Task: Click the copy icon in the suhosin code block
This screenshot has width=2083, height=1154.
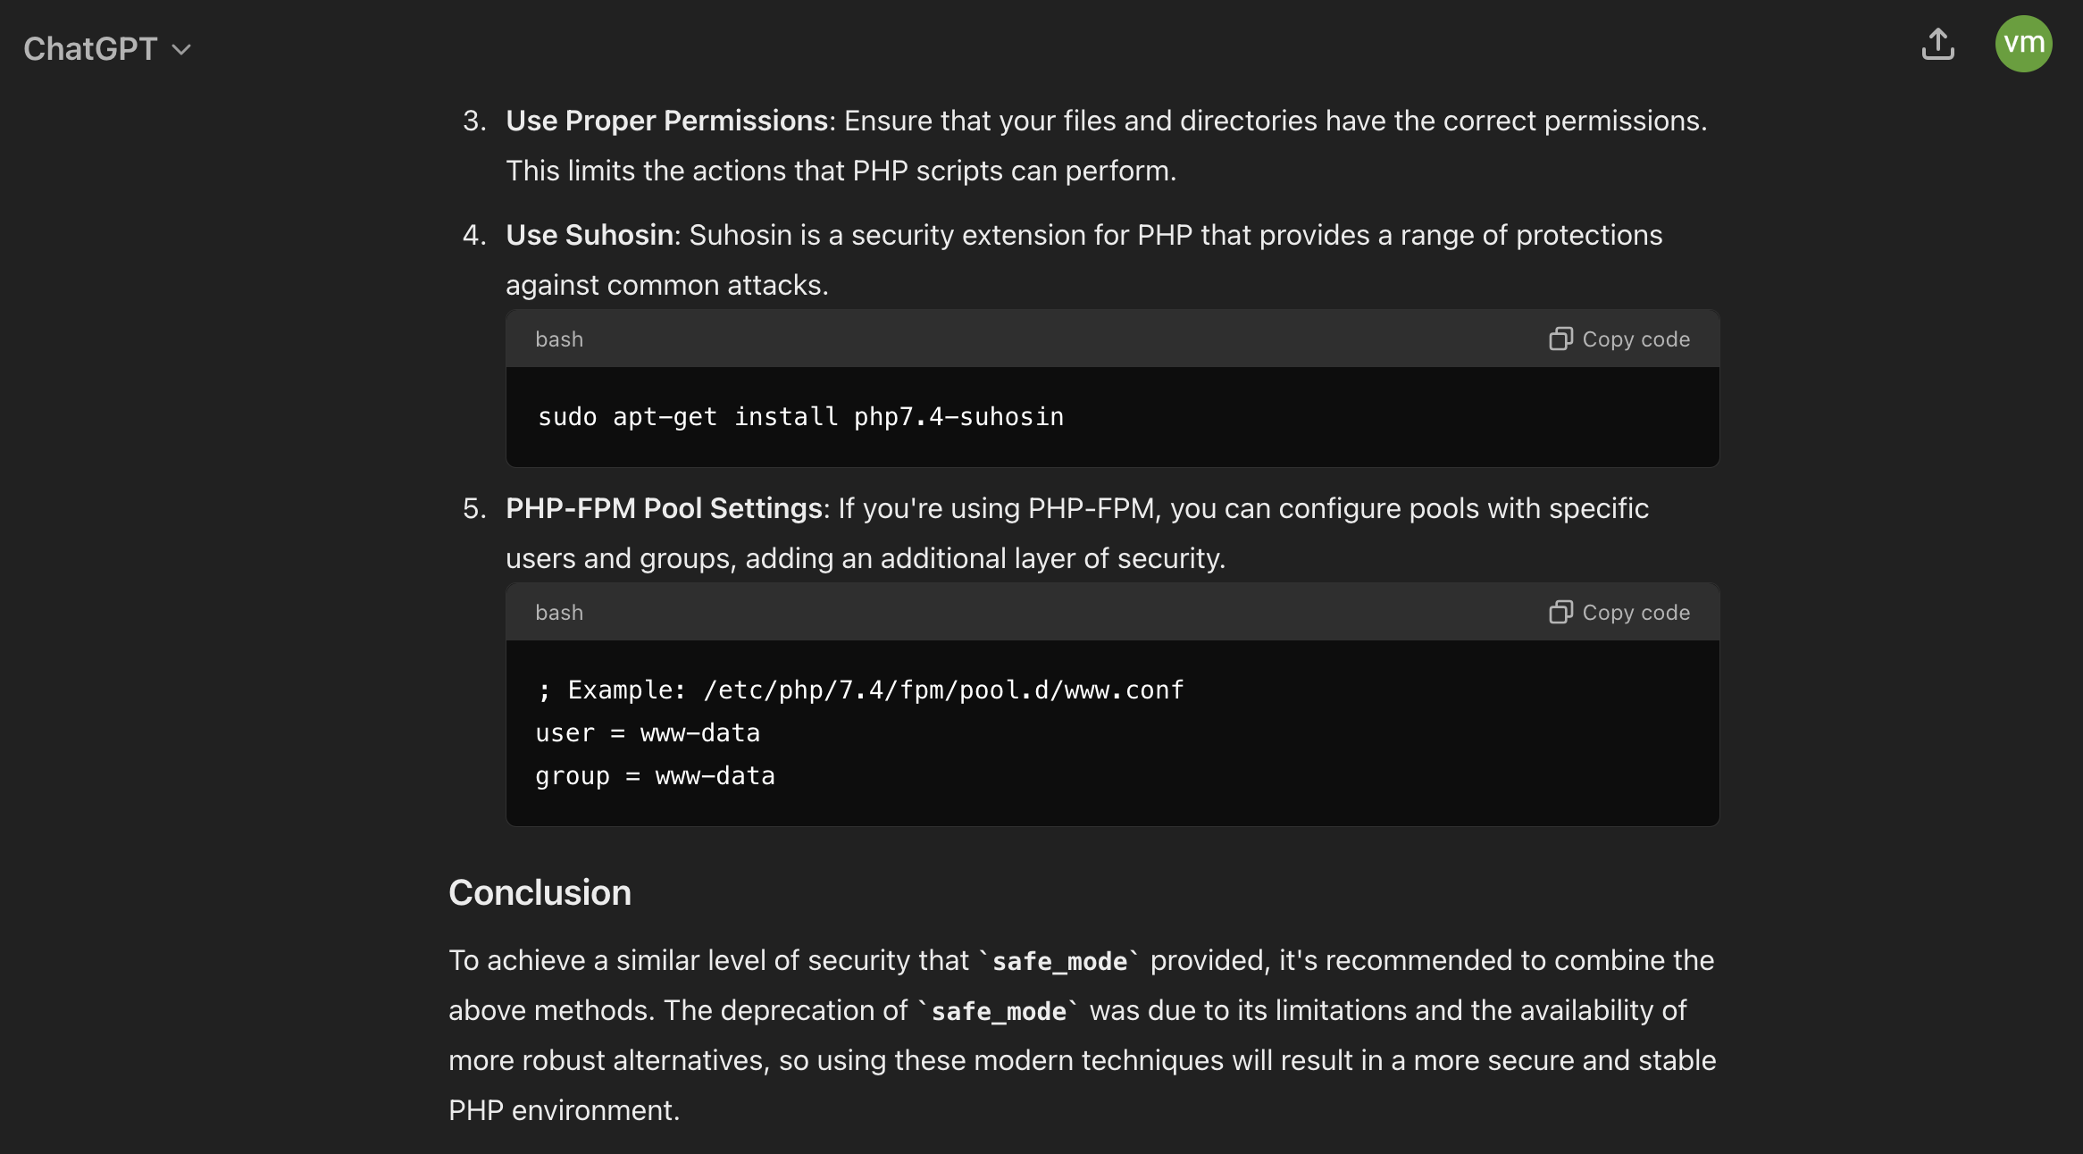Action: (1560, 339)
